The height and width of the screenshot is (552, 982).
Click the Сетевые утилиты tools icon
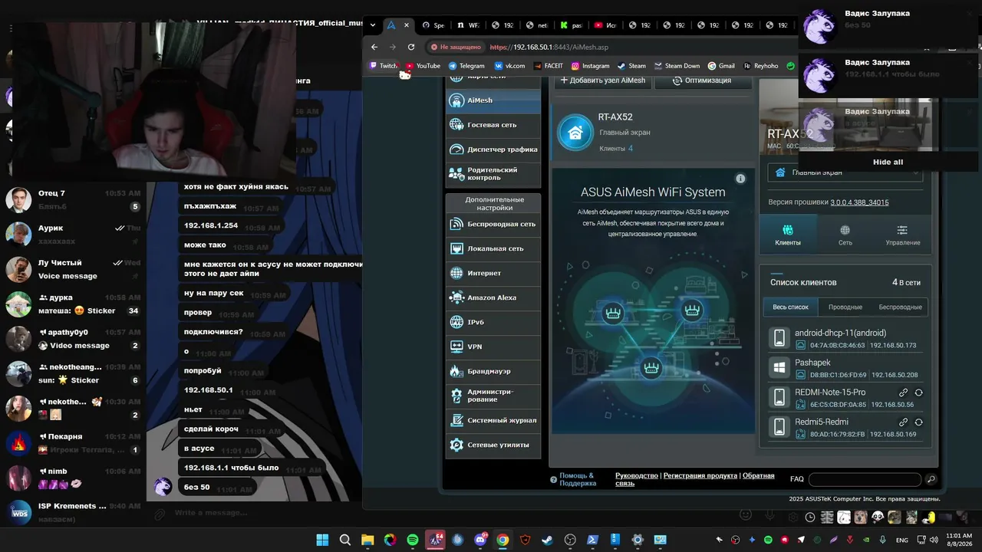456,445
